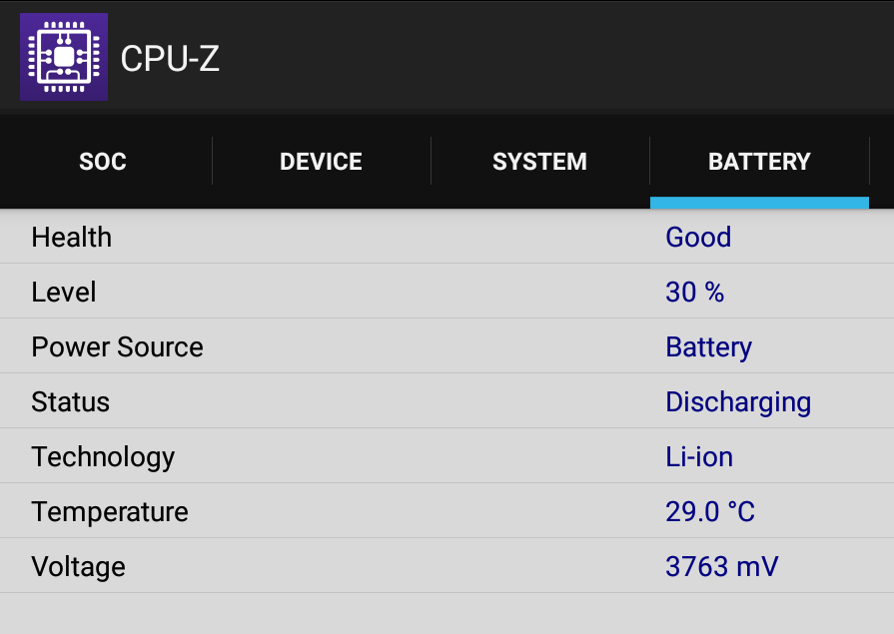The image size is (894, 634).
Task: Click the Discharging status value
Action: coord(738,403)
